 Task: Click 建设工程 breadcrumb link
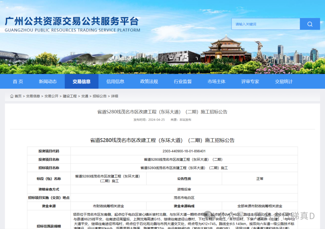[x=70, y=96]
